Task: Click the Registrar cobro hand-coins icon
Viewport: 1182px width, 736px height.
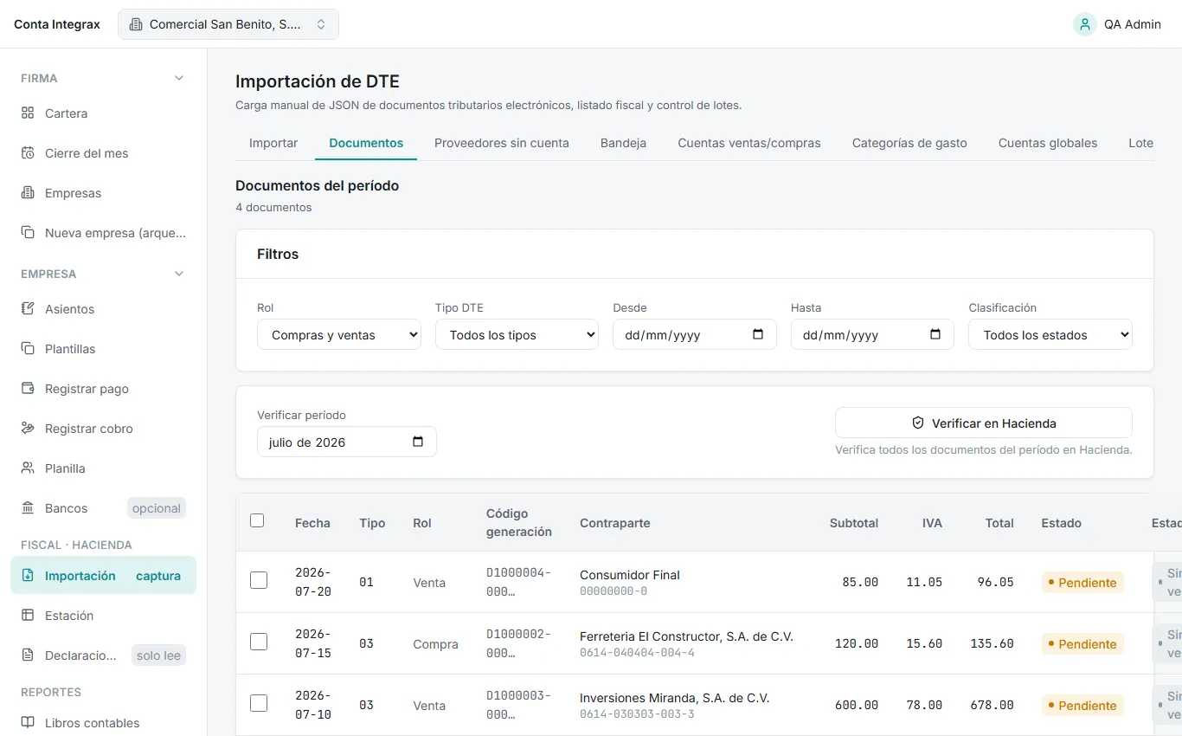Action: coord(28,429)
